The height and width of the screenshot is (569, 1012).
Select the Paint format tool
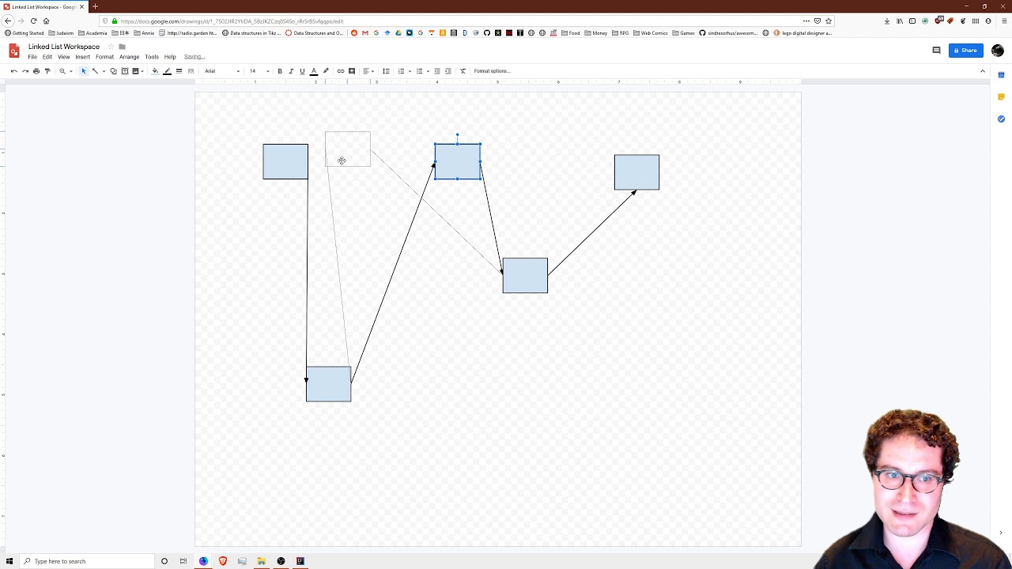point(47,71)
